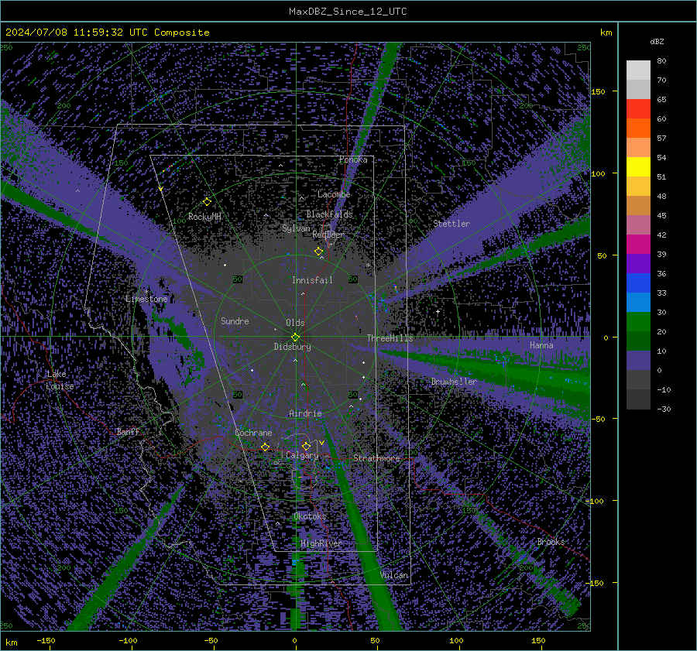Select the red 60-65 dBZ legend swatch

638,109
